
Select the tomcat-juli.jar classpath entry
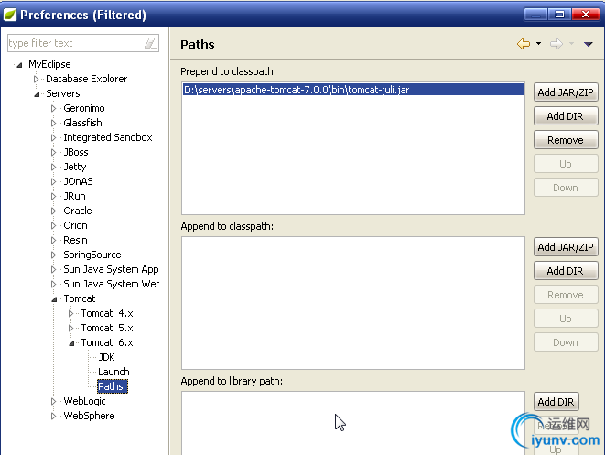[x=353, y=90]
